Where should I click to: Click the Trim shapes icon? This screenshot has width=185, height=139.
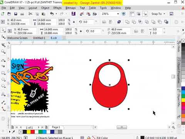coord(134,22)
